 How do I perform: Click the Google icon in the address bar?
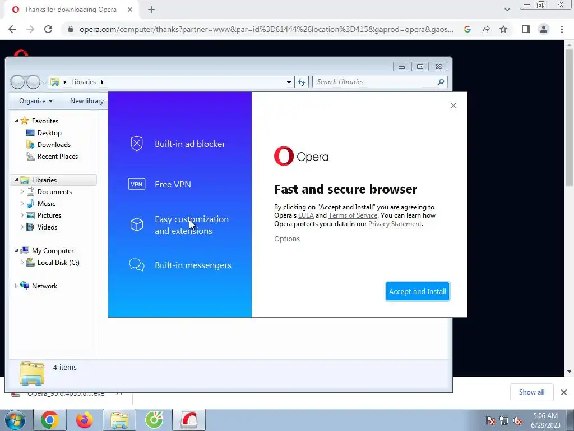point(467,29)
